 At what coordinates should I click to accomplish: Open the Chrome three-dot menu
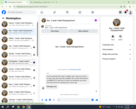134,7
